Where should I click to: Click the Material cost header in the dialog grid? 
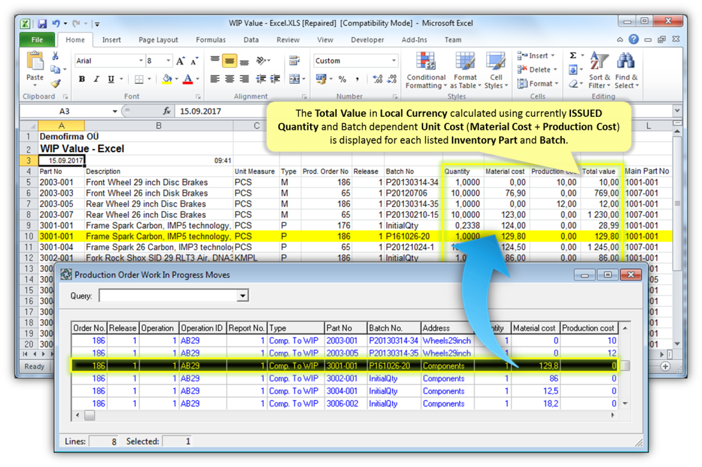coord(536,328)
